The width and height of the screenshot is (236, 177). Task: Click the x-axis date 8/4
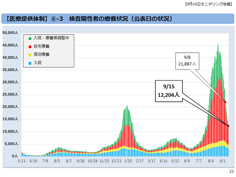click(211, 161)
